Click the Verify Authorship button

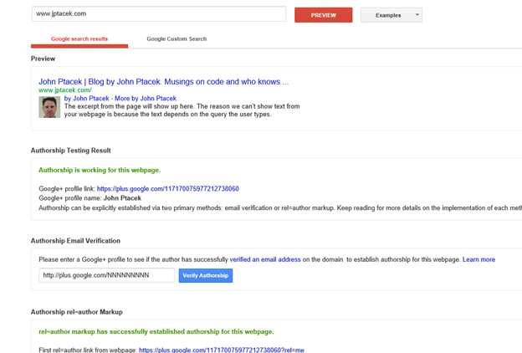click(x=206, y=276)
